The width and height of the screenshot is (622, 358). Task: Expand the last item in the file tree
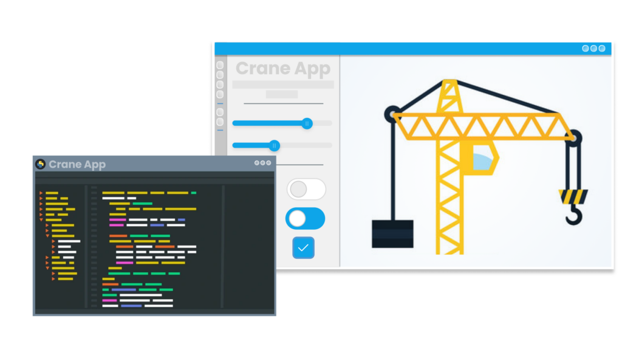click(x=53, y=279)
